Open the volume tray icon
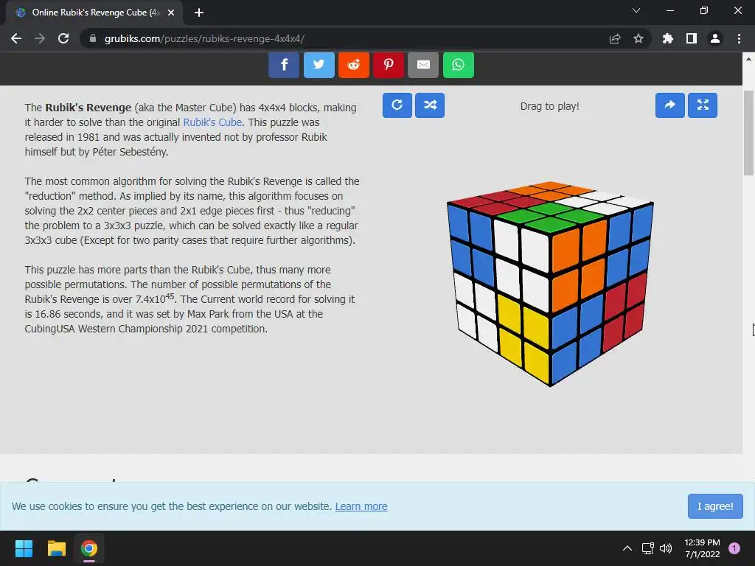Image resolution: width=755 pixels, height=566 pixels. [666, 548]
